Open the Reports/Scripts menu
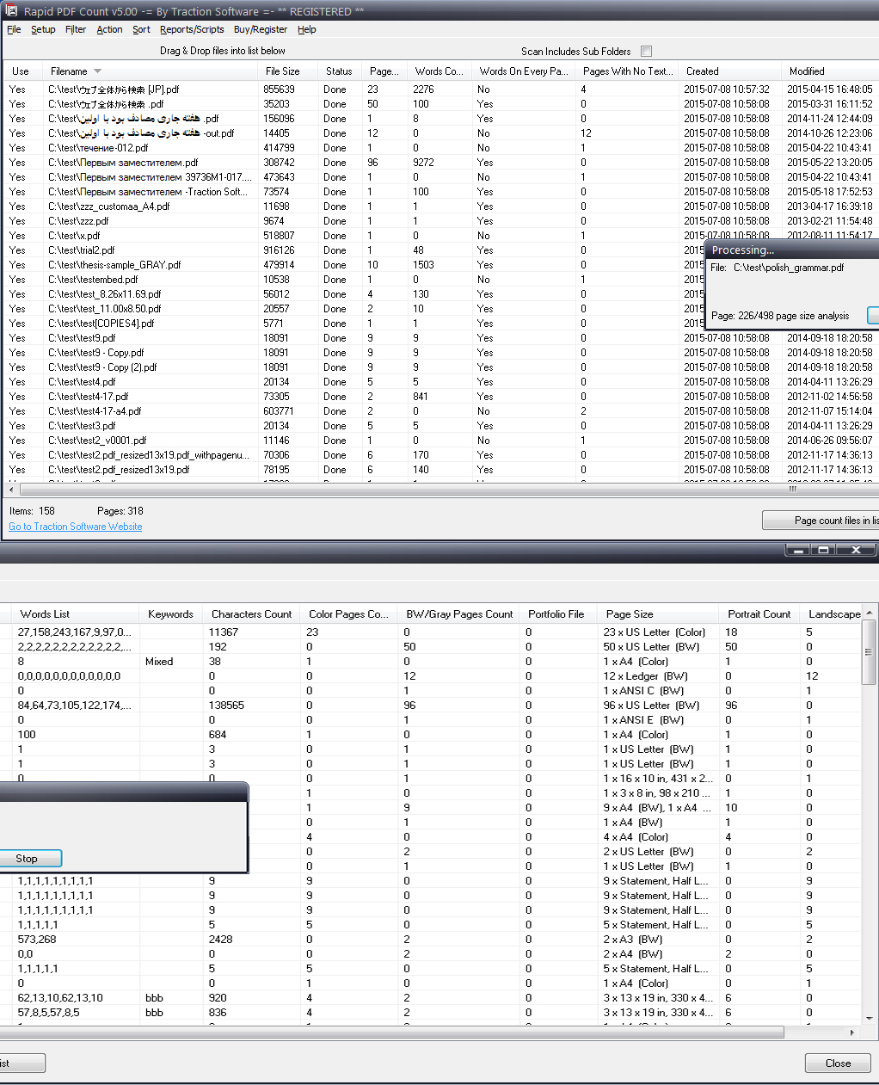 (x=192, y=29)
